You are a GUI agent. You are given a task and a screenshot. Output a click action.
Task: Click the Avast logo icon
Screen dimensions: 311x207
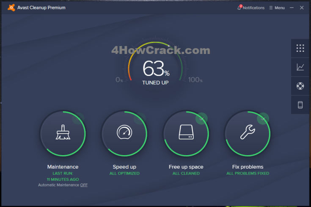[x=11, y=8]
